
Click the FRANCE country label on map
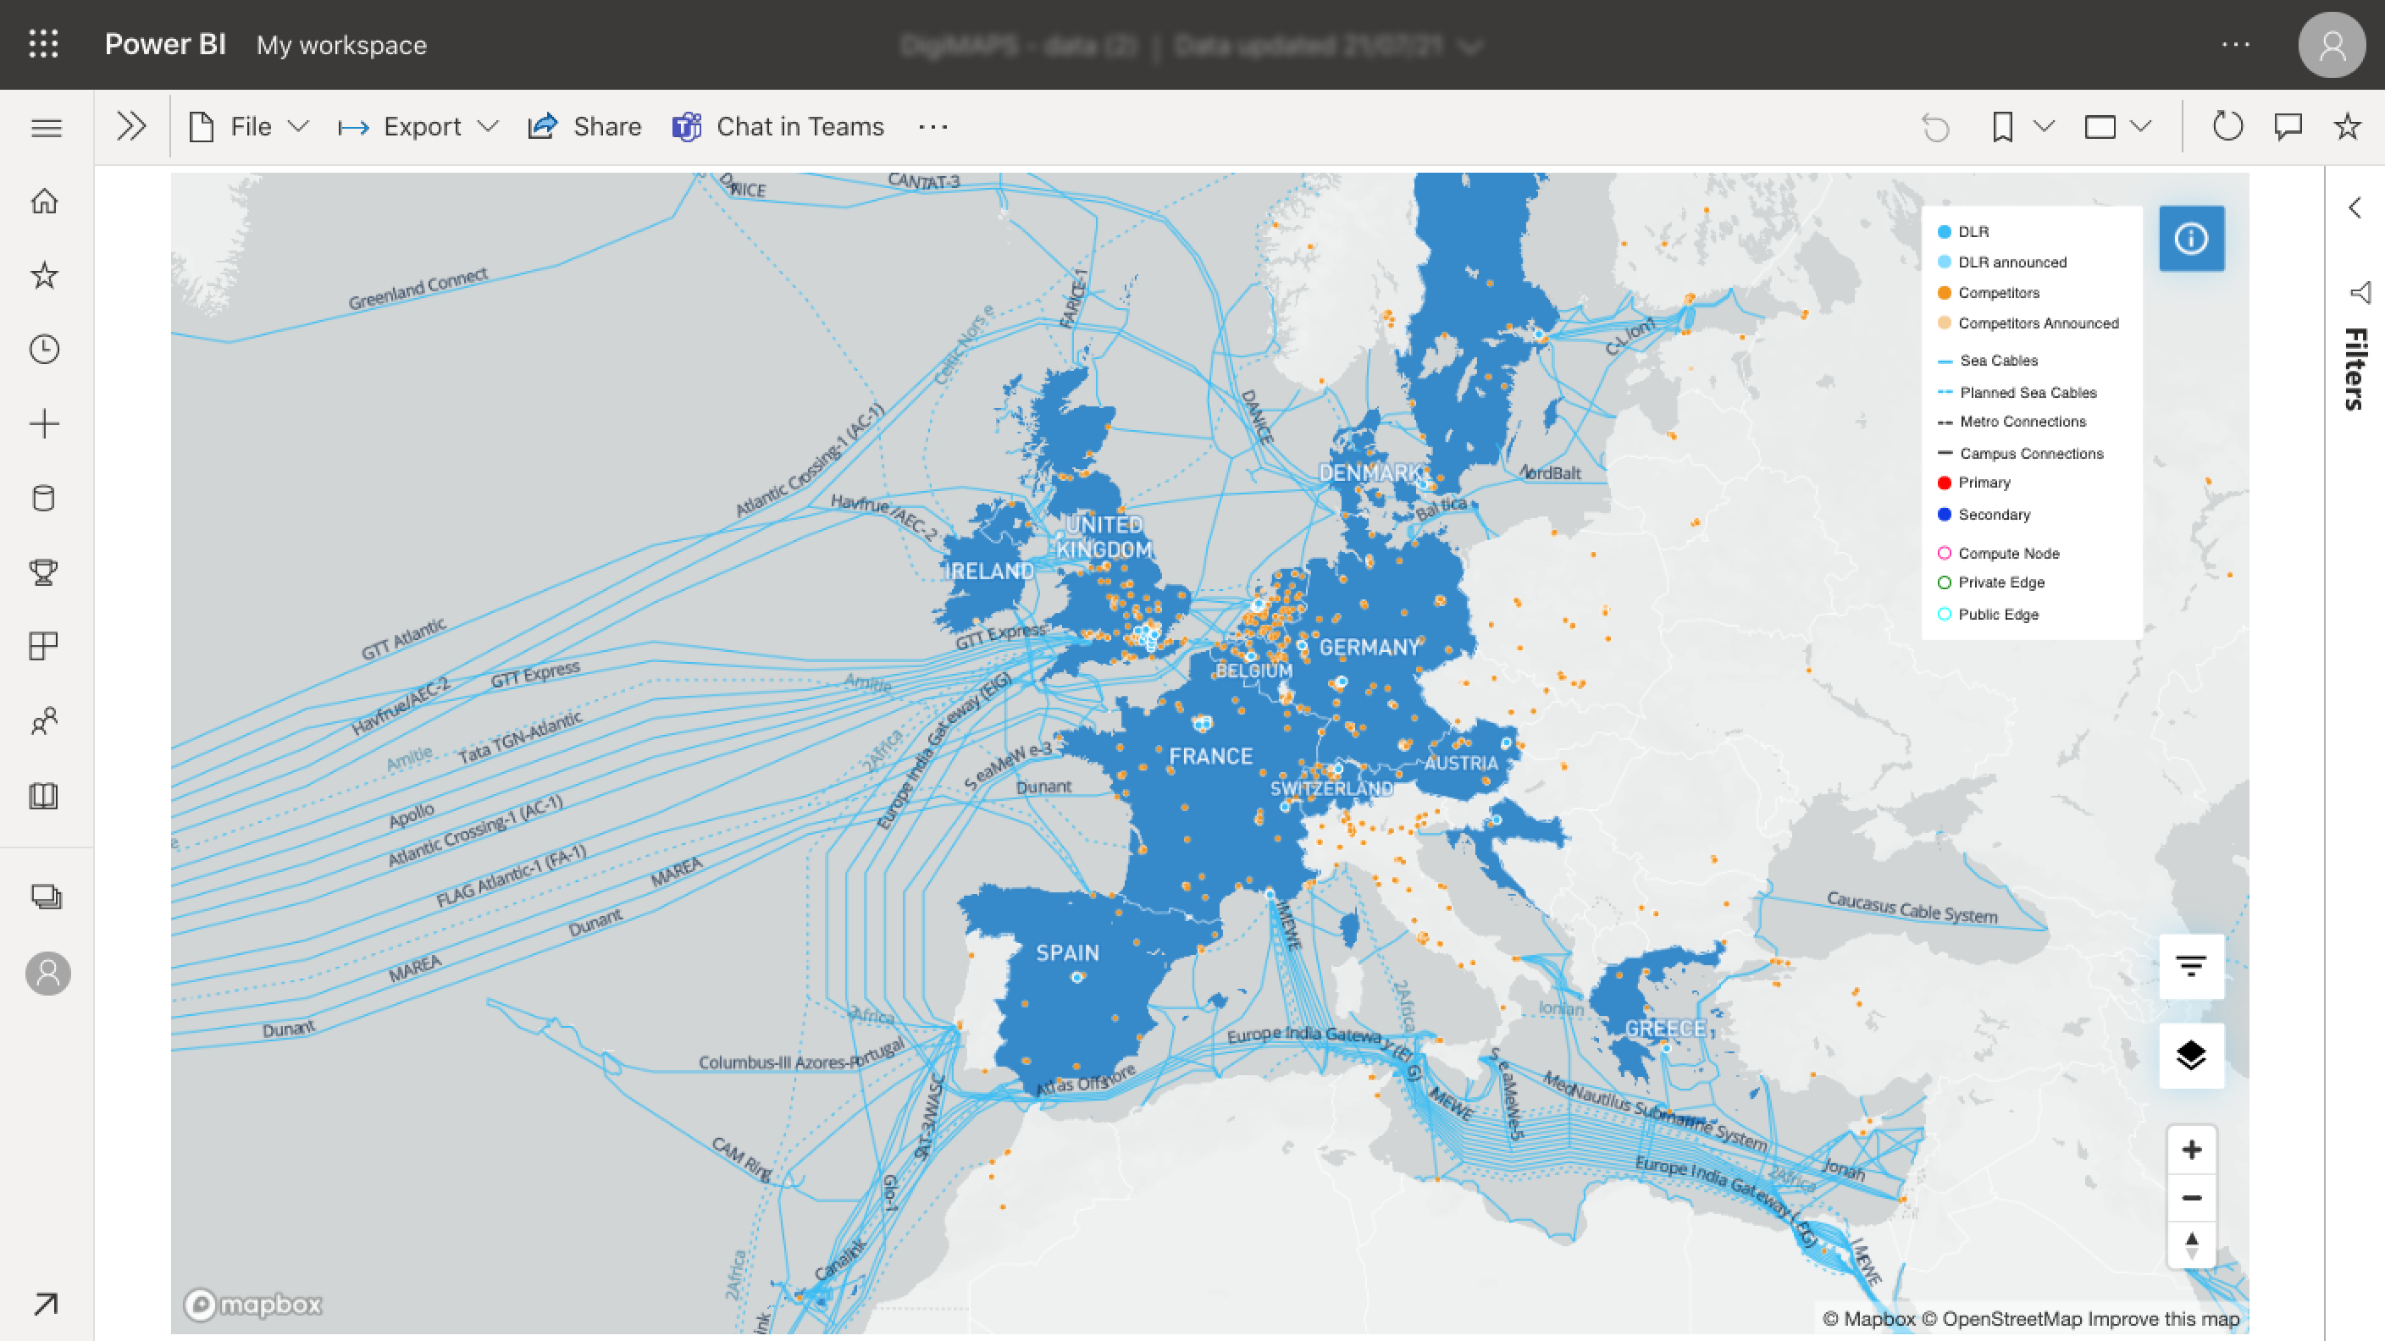pyautogui.click(x=1211, y=757)
